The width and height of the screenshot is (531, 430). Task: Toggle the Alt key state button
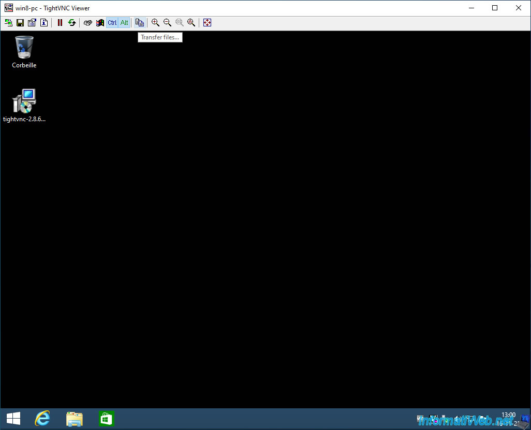pos(124,23)
